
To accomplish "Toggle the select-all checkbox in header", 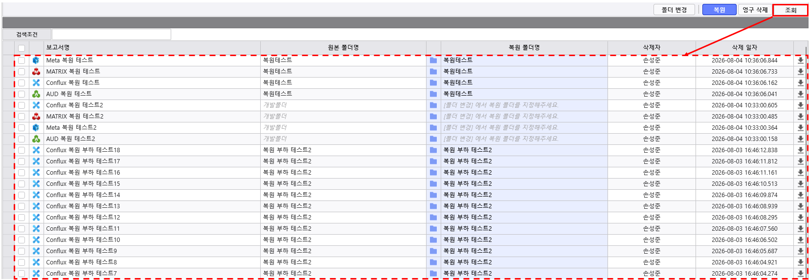I will (22, 48).
